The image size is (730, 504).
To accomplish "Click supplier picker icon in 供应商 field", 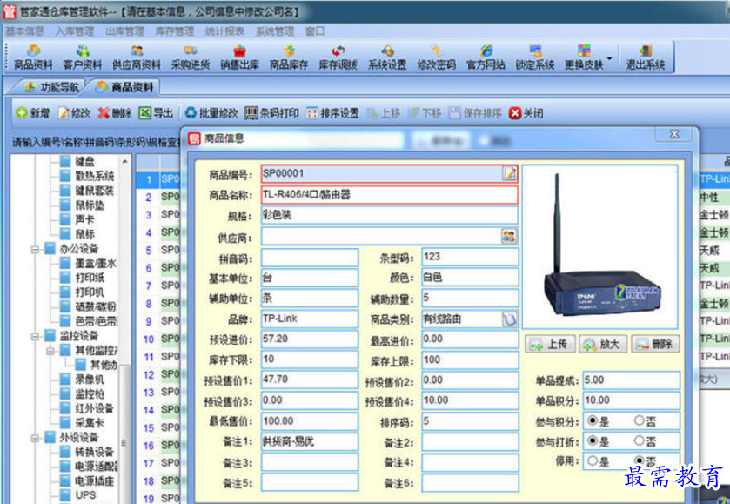I will click(x=509, y=236).
